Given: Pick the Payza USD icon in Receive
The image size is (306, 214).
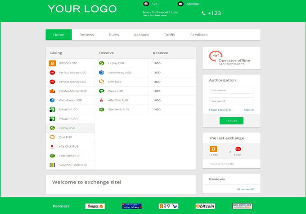Looking at the screenshot, I should coord(102,91).
